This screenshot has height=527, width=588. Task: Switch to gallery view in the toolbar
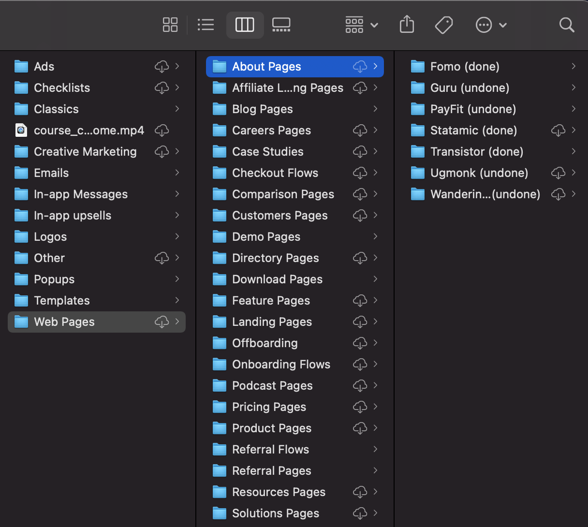pyautogui.click(x=281, y=25)
